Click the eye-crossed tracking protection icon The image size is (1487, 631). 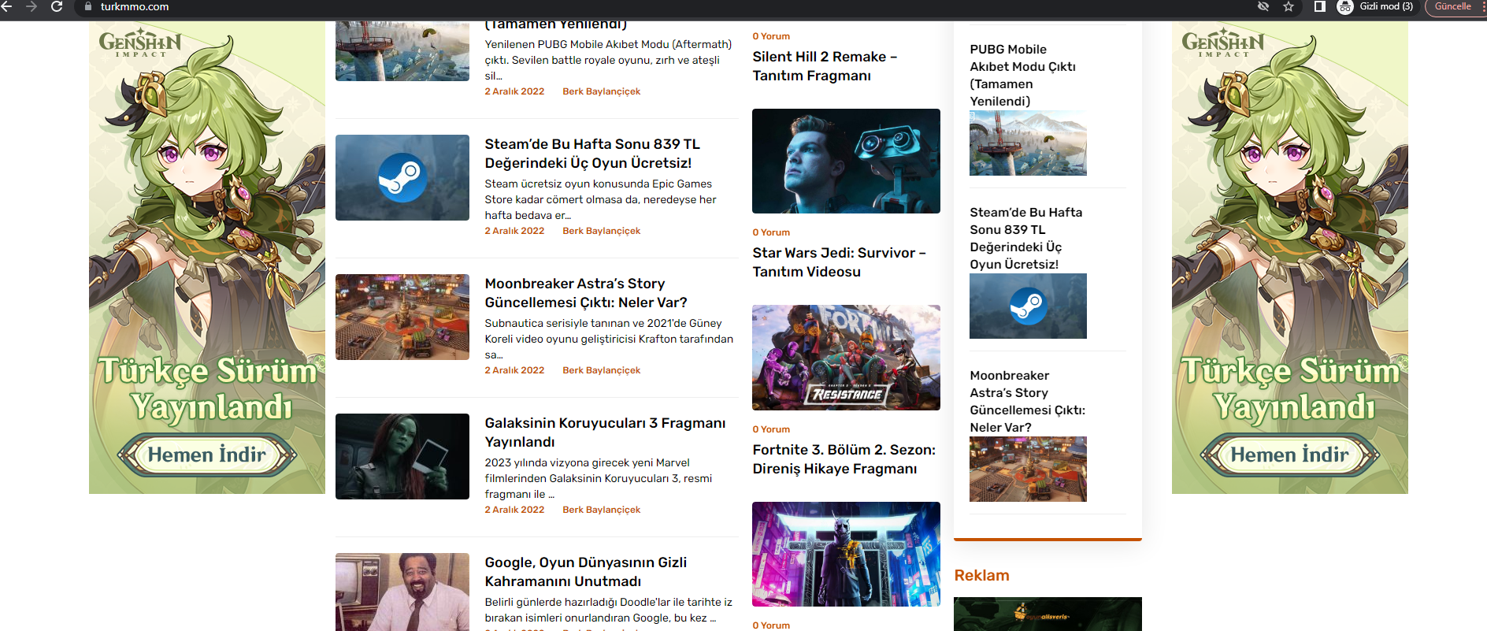(1263, 6)
